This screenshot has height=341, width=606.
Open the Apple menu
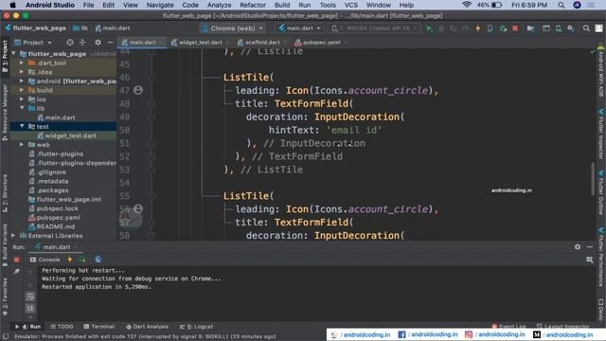click(12, 5)
